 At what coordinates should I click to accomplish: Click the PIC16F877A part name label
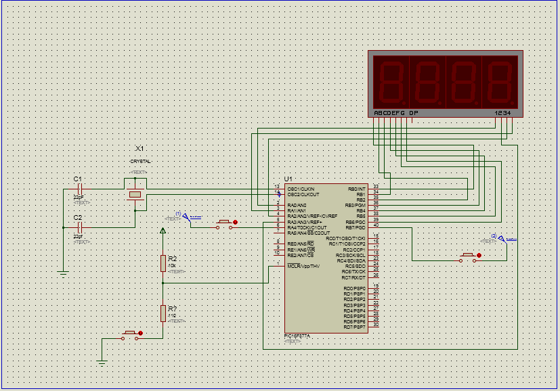(297, 336)
